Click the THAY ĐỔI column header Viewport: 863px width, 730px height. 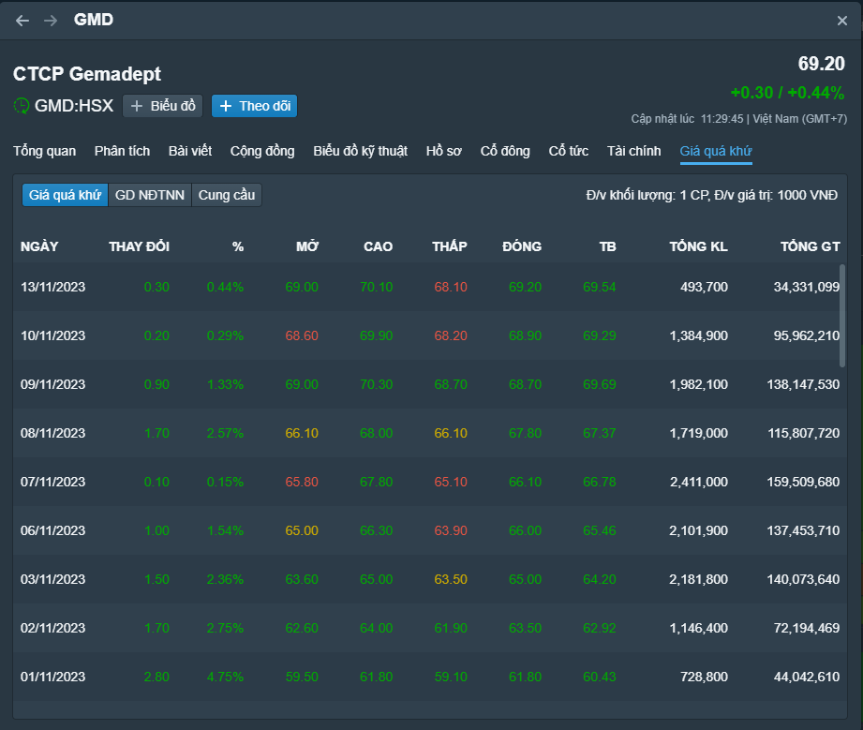click(x=140, y=246)
